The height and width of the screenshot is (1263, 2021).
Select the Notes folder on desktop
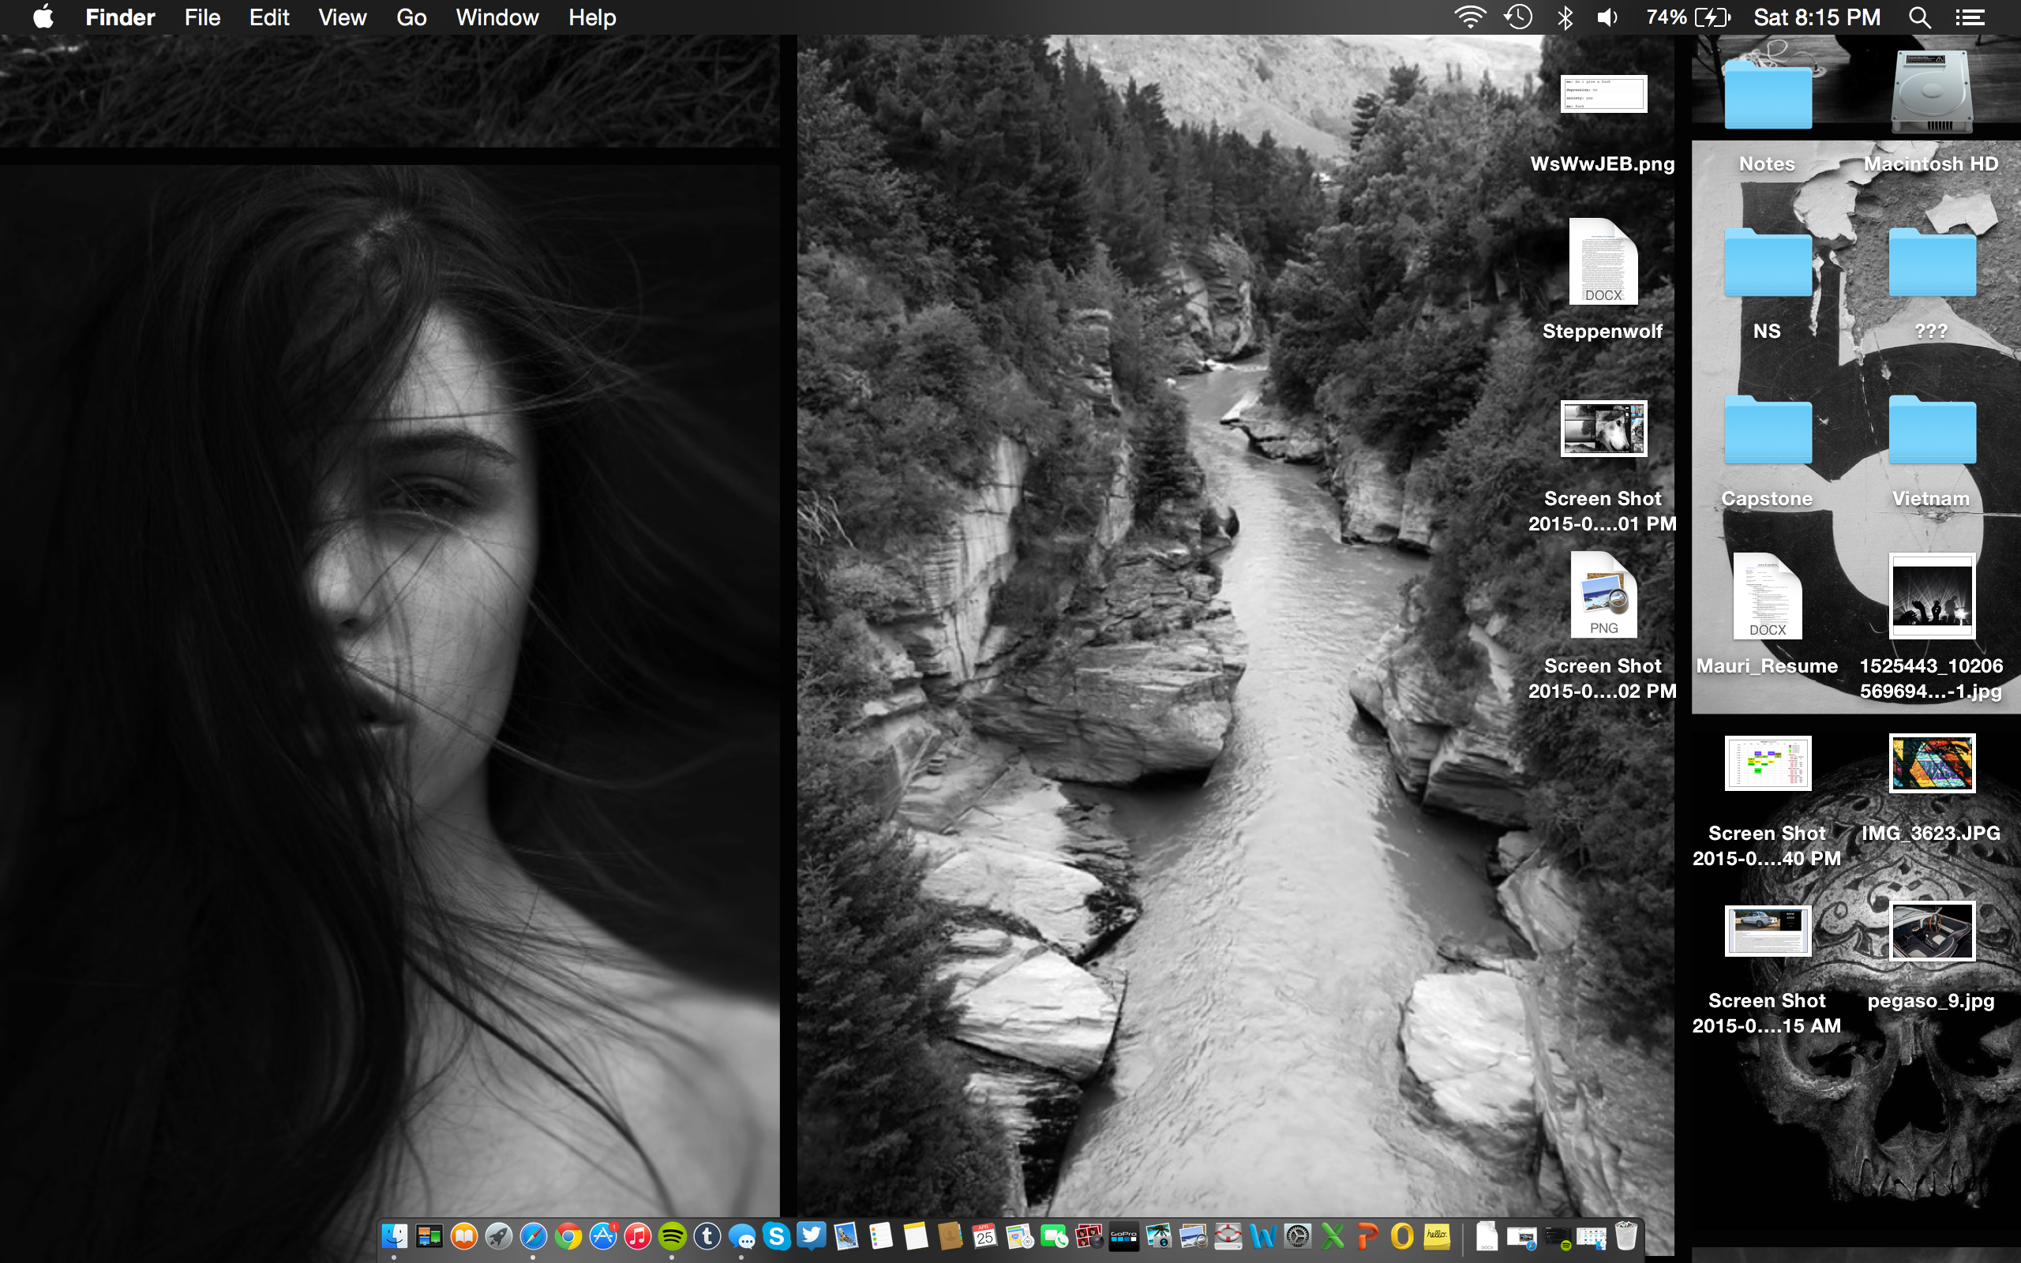[x=1767, y=95]
